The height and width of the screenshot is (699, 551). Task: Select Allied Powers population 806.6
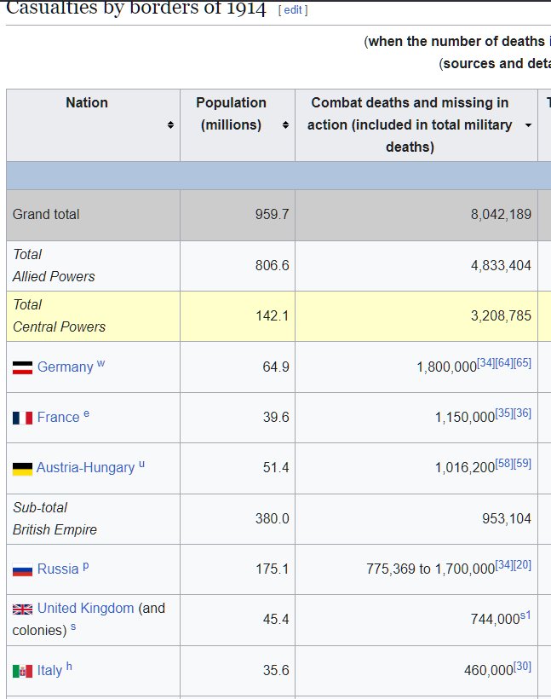pos(273,266)
